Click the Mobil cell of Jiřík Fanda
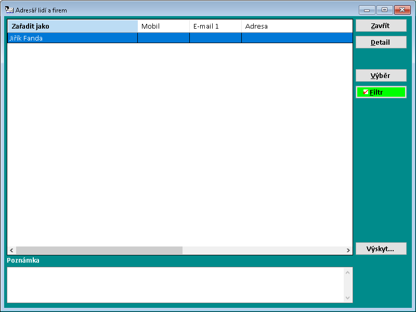This screenshot has height=312, width=416. [163, 38]
